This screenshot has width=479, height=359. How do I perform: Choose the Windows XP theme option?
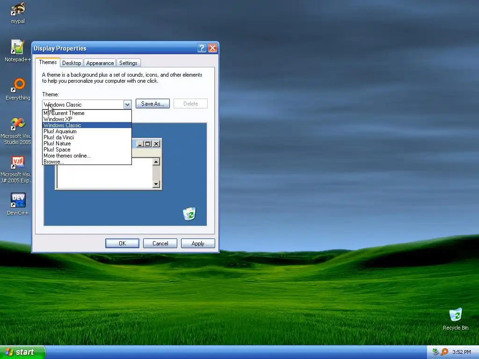[87, 119]
